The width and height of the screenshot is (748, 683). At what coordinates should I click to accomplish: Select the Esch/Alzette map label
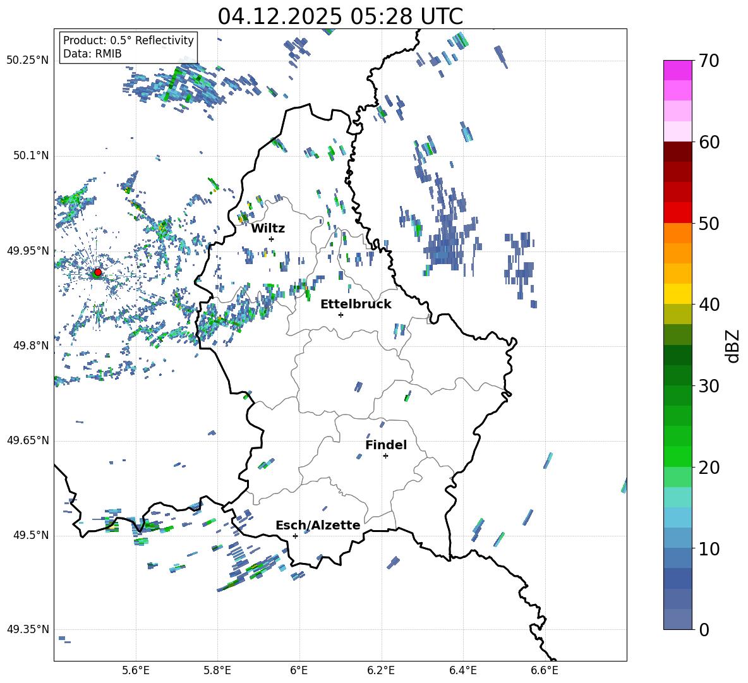pyautogui.click(x=318, y=525)
